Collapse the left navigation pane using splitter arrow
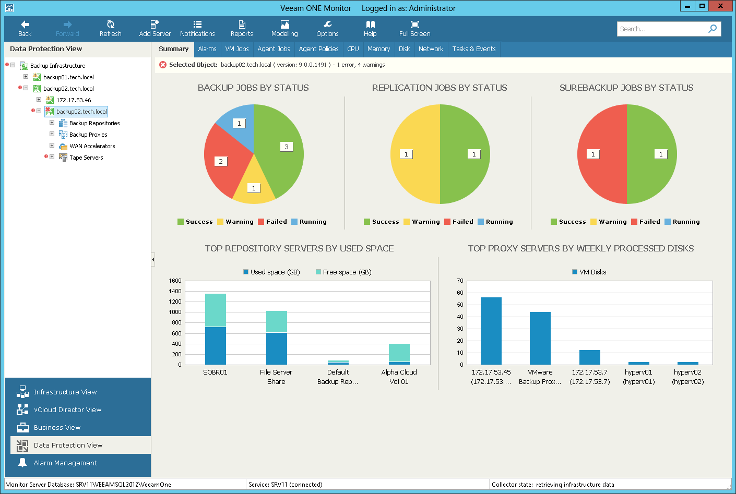Screen dimensions: 736x494 153,259
